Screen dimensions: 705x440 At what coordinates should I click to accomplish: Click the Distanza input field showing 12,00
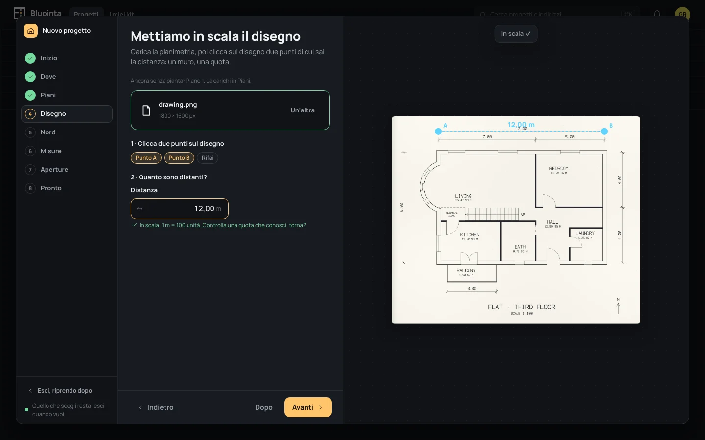coord(180,209)
